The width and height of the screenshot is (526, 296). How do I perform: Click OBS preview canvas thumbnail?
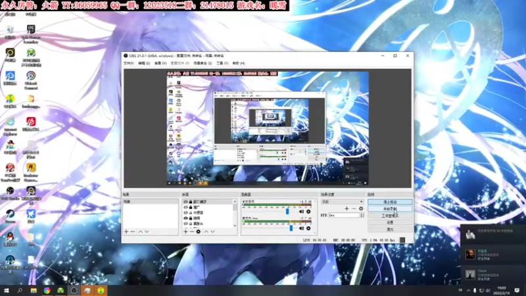click(268, 128)
